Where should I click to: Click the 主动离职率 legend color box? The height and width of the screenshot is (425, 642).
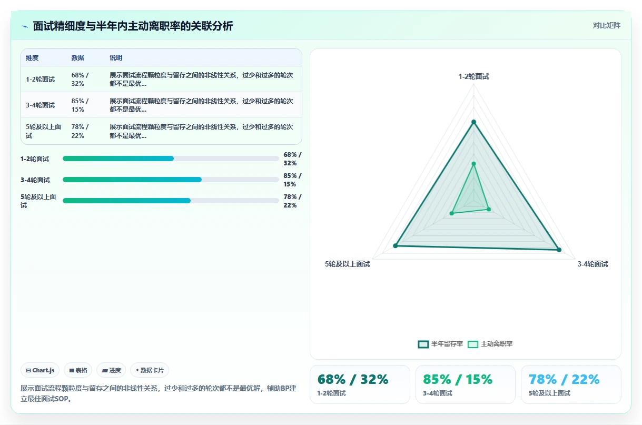[473, 344]
